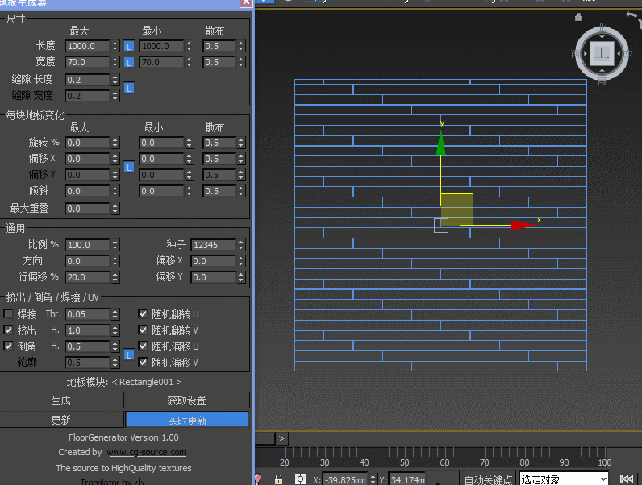Toggle the 实时更新 (live update) button
This screenshot has height=485, width=642.
pos(187,420)
